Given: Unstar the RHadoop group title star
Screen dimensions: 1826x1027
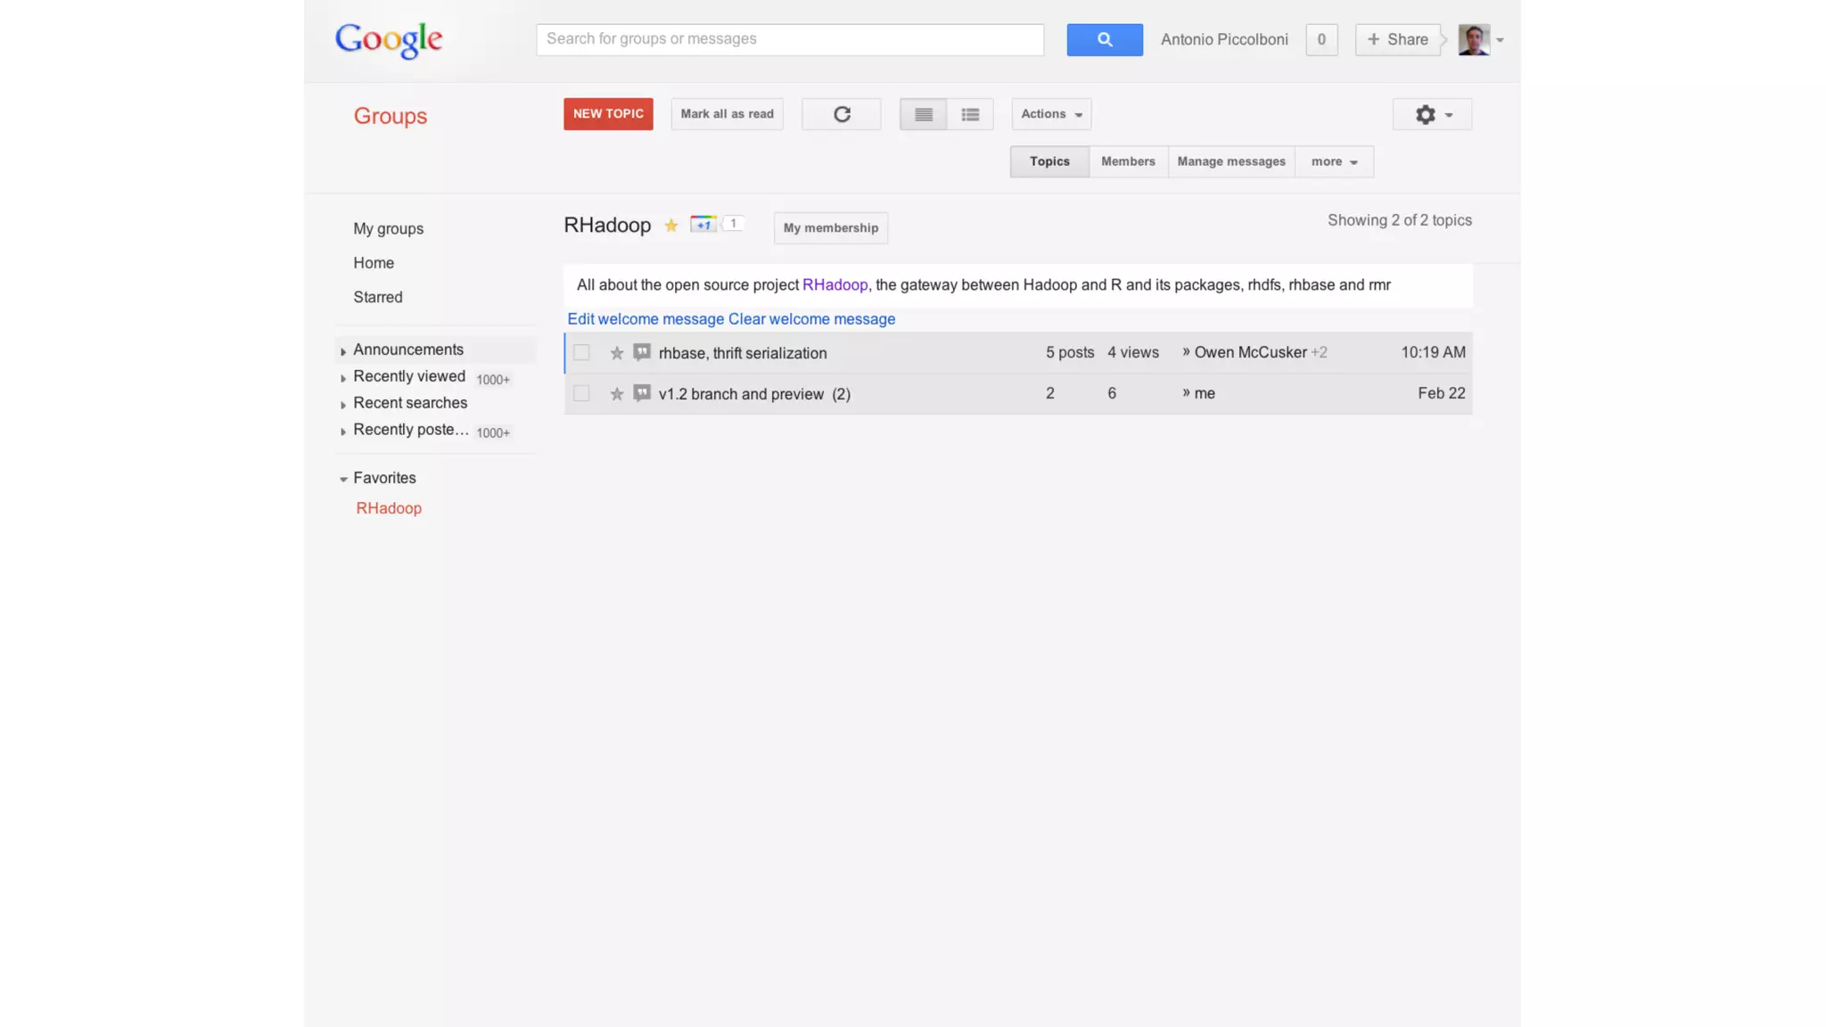Looking at the screenshot, I should click(x=670, y=226).
